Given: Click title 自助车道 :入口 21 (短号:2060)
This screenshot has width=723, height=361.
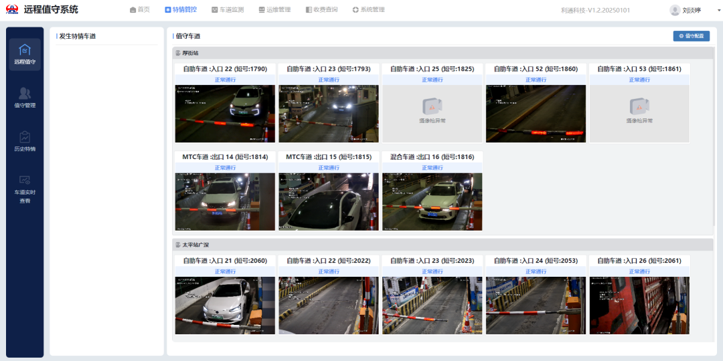Looking at the screenshot, I should coord(225,261).
